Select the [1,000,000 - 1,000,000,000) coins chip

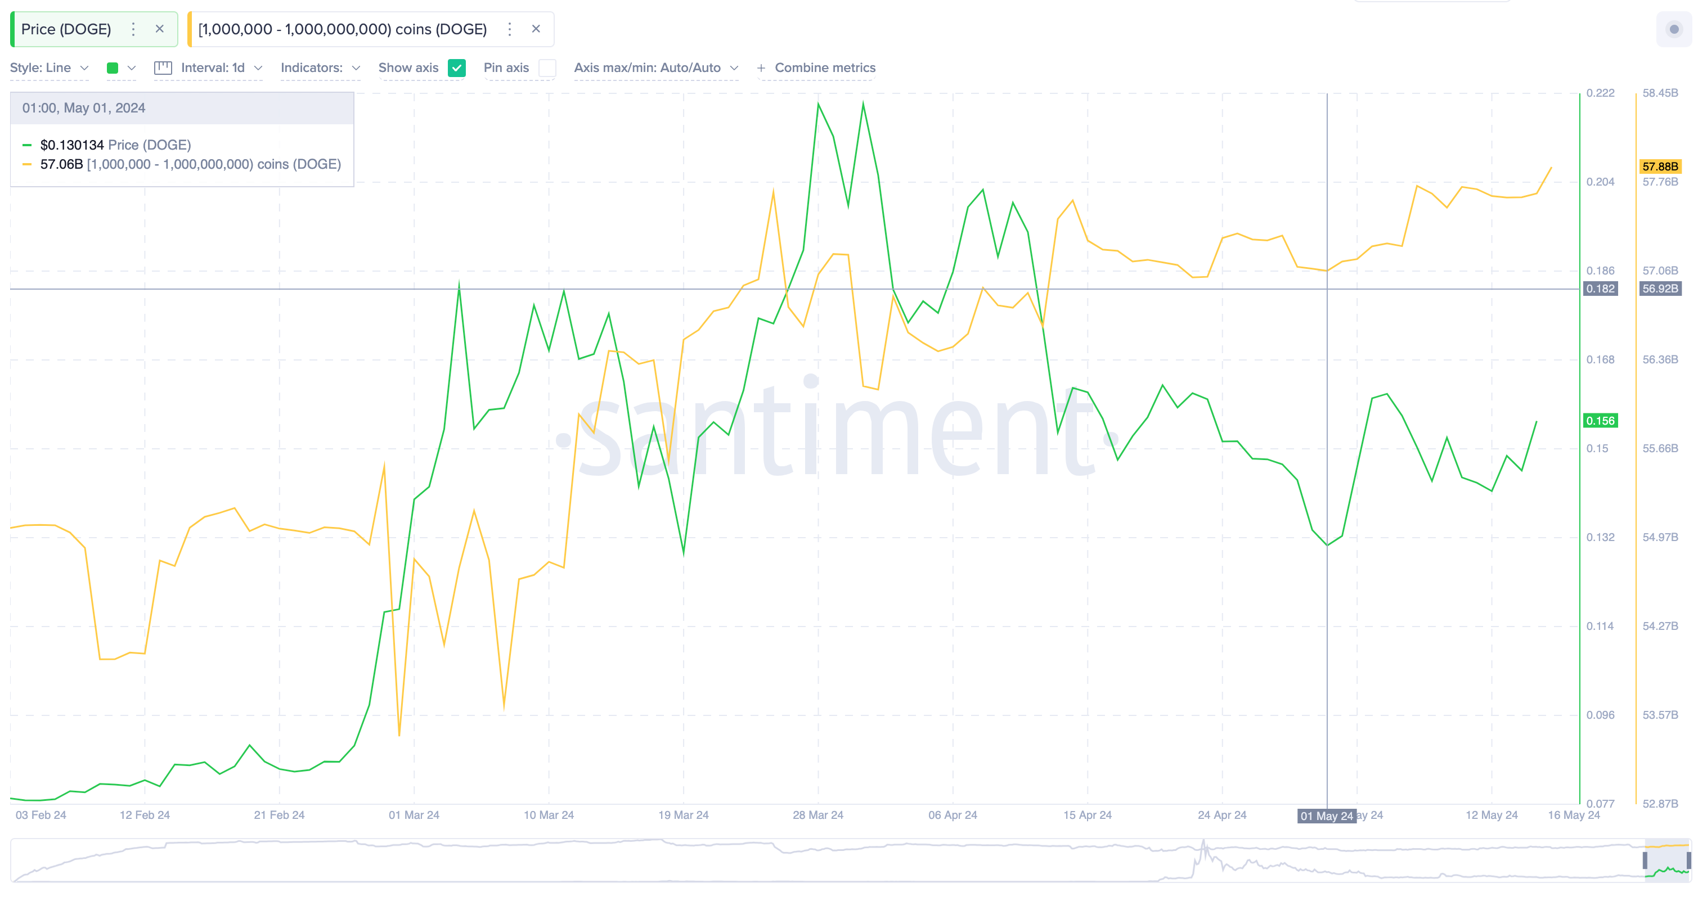(x=342, y=29)
